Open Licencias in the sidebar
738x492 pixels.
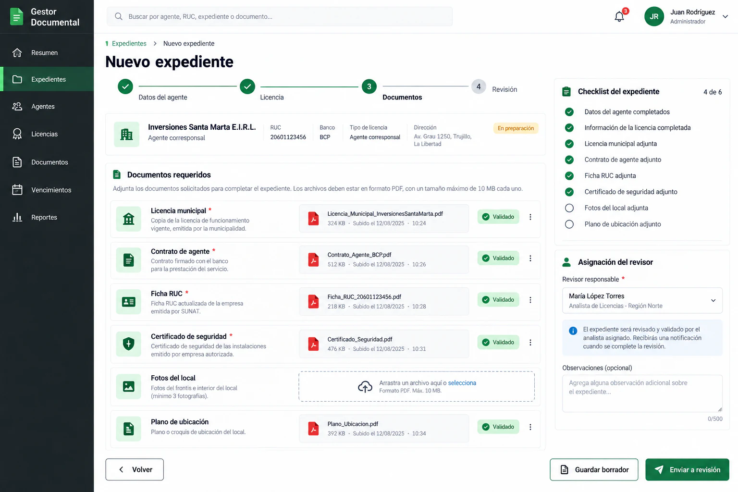(47, 134)
